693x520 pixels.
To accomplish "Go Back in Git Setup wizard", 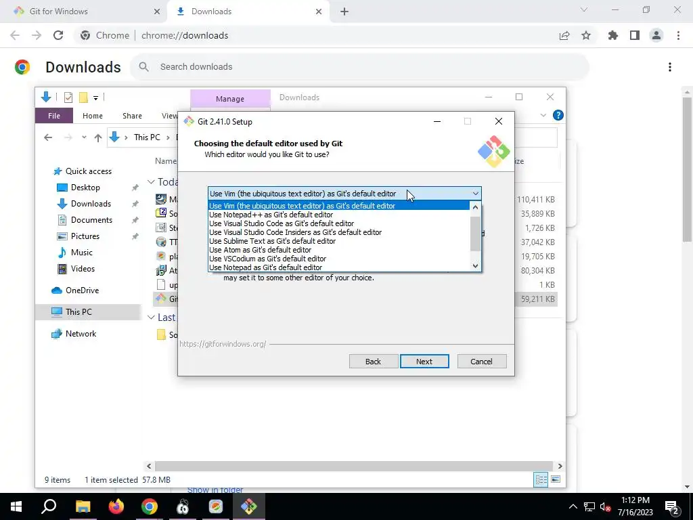I will point(374,362).
